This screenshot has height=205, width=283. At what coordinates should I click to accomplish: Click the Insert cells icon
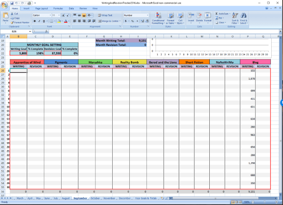click(x=191, y=18)
